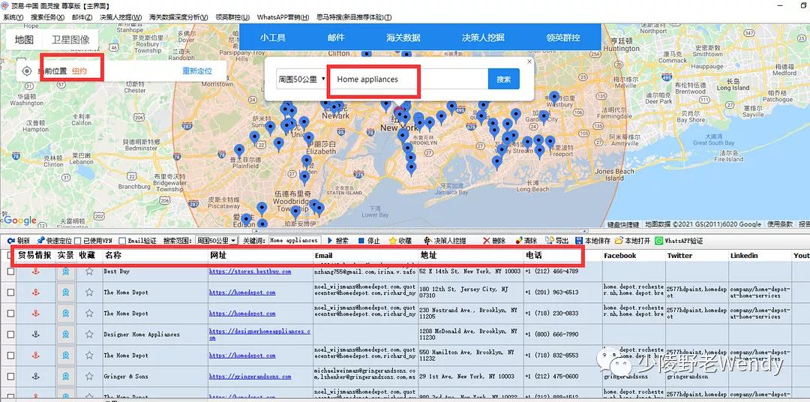Open street view icon for Designer Home Appliances
The height and width of the screenshot is (402, 810).
click(x=65, y=334)
